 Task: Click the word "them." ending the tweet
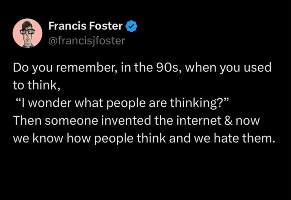[x=260, y=138]
